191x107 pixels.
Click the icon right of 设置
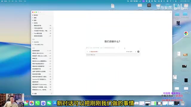52,94
